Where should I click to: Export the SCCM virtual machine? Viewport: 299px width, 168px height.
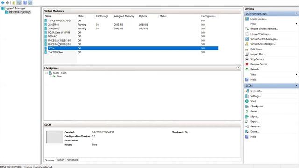coord(255,121)
